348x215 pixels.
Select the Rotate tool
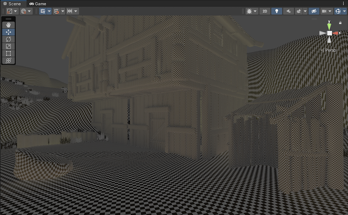[9, 39]
